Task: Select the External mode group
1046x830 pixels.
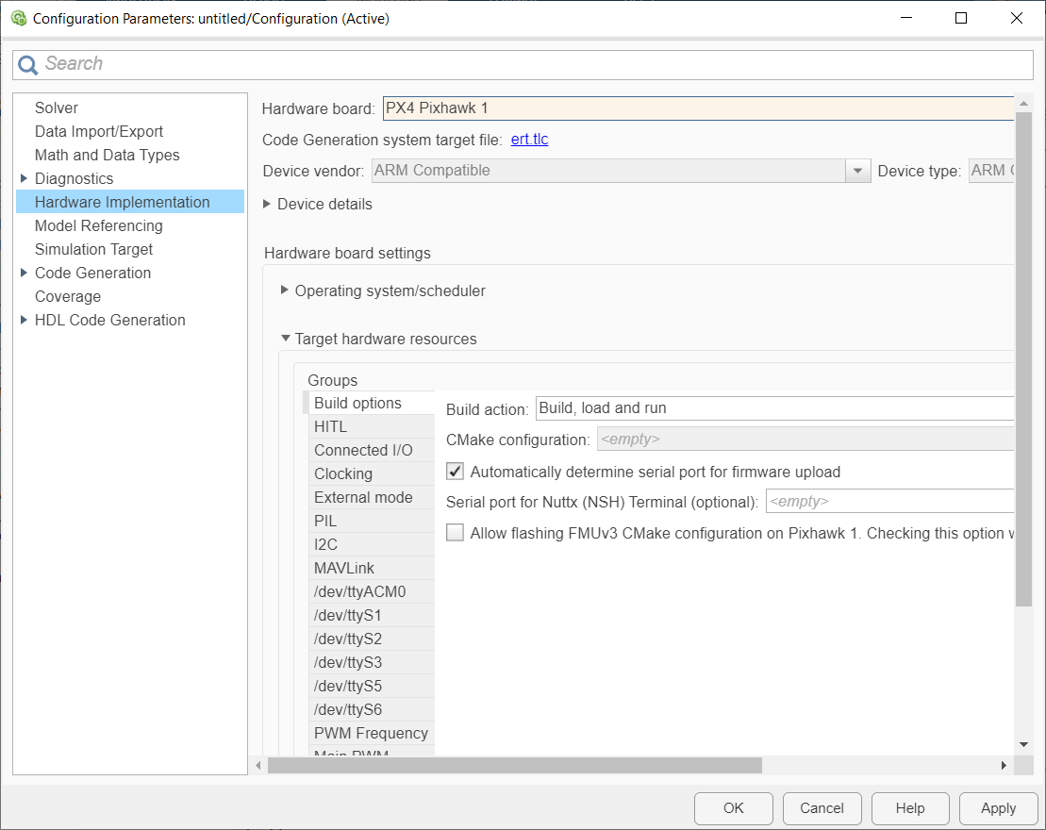Action: coord(372,497)
